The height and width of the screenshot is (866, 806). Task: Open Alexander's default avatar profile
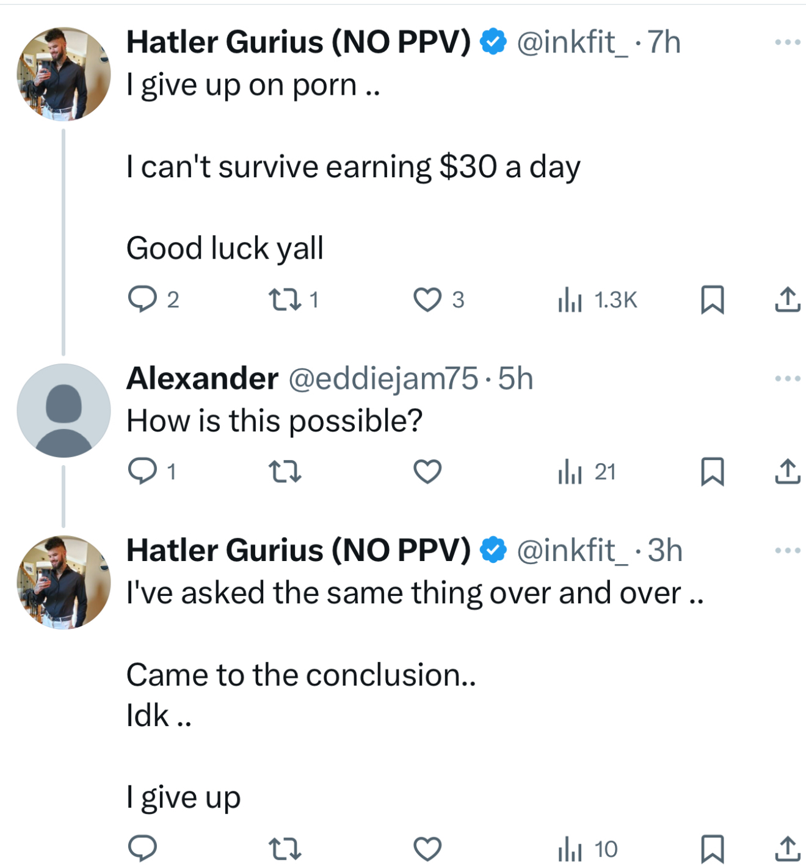[64, 410]
